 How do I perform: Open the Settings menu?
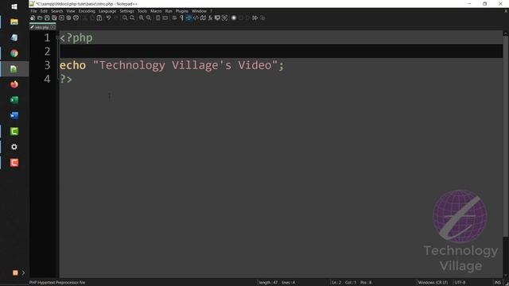point(126,11)
